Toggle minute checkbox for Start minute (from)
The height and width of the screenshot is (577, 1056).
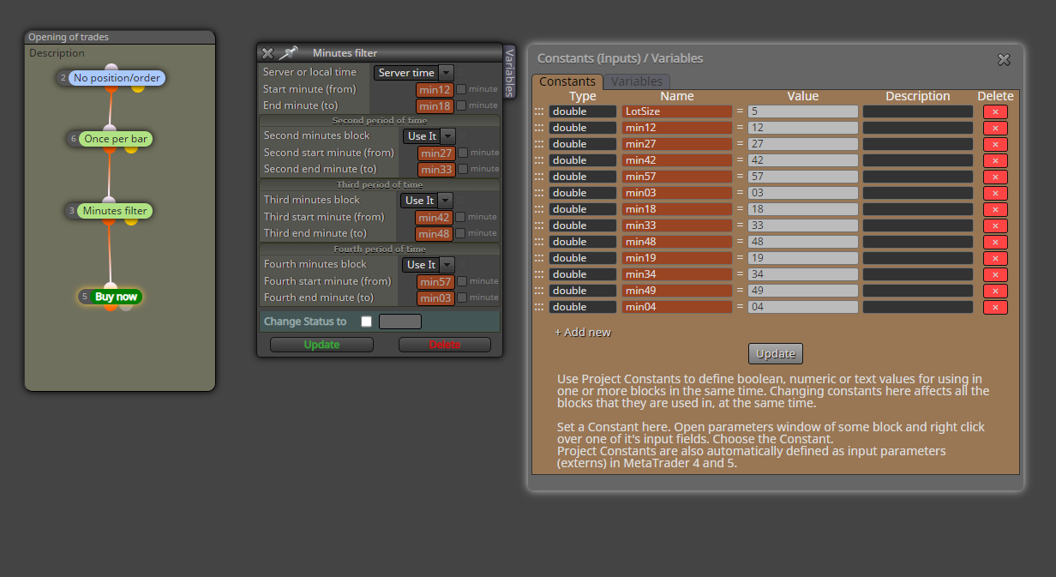(x=461, y=89)
